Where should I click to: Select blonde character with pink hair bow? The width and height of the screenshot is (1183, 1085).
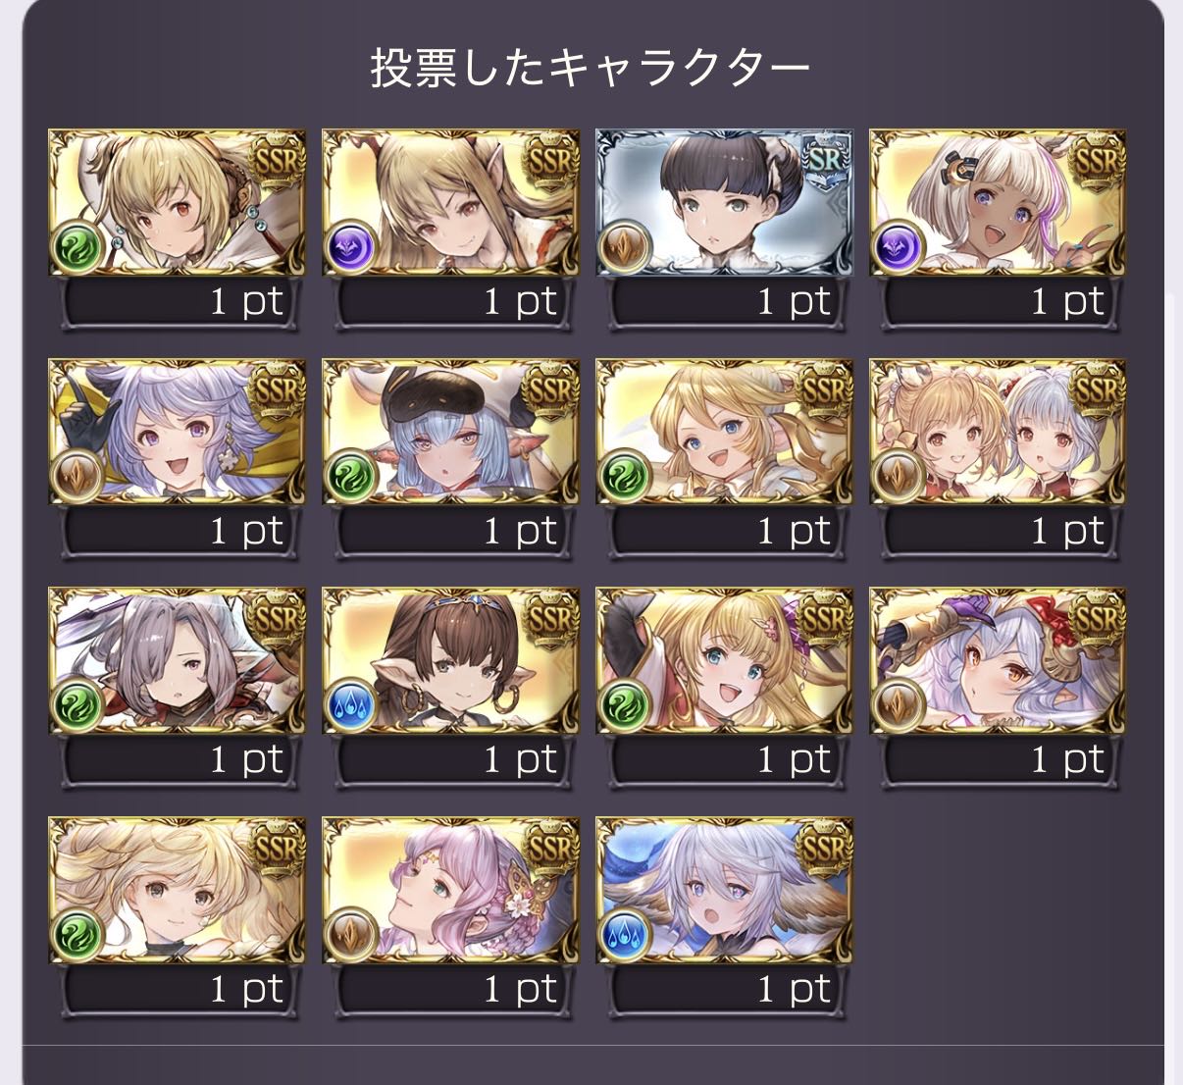(x=725, y=661)
